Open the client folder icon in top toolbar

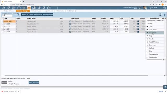click(14, 8)
